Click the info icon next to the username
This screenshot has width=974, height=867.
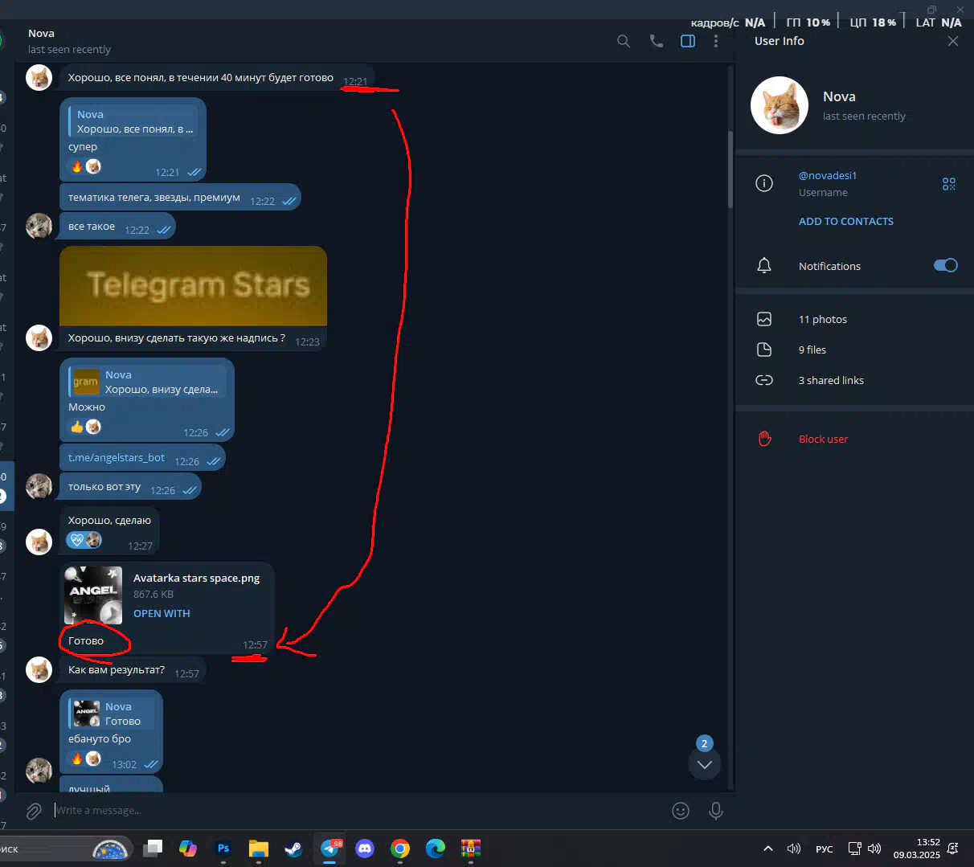[x=764, y=183]
